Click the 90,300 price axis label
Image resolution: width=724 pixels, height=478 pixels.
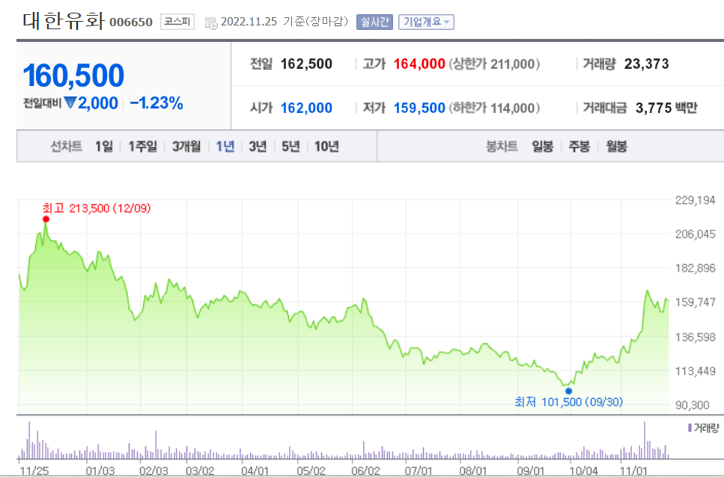pos(692,405)
